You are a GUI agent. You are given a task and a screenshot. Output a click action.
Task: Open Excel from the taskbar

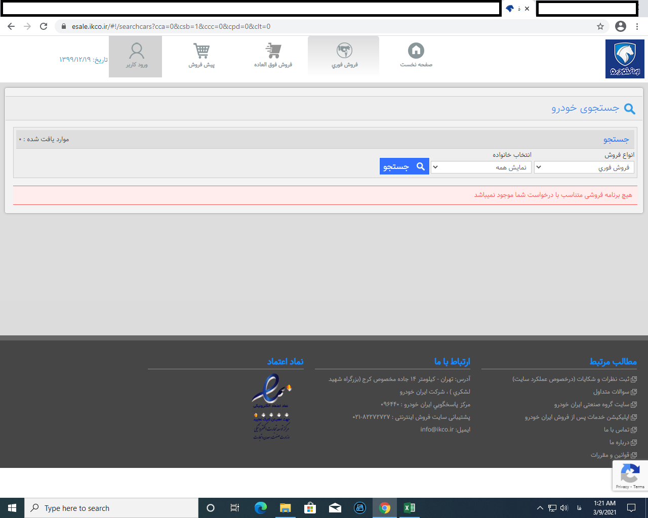click(410, 508)
